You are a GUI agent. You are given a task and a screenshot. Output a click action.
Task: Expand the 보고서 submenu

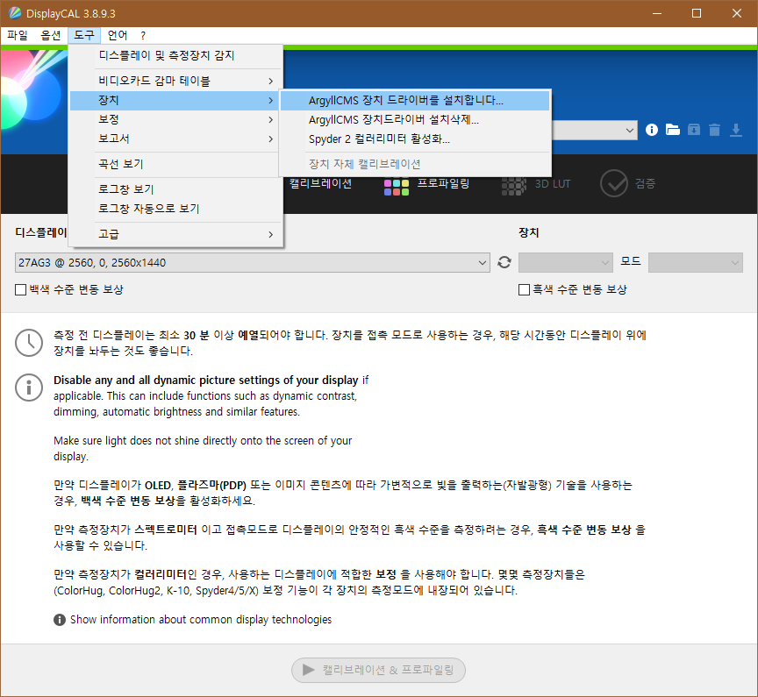(x=174, y=139)
